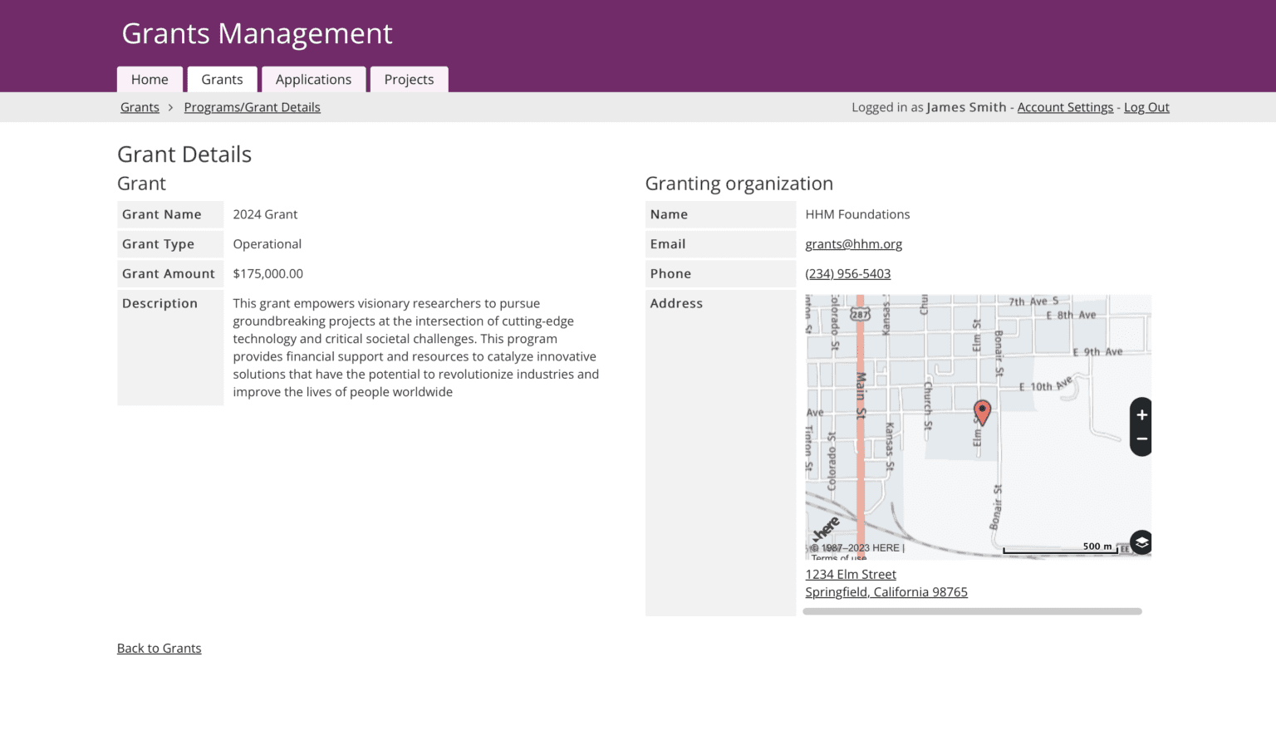The width and height of the screenshot is (1276, 750).
Task: Follow the Back to Grants link
Action: point(159,648)
